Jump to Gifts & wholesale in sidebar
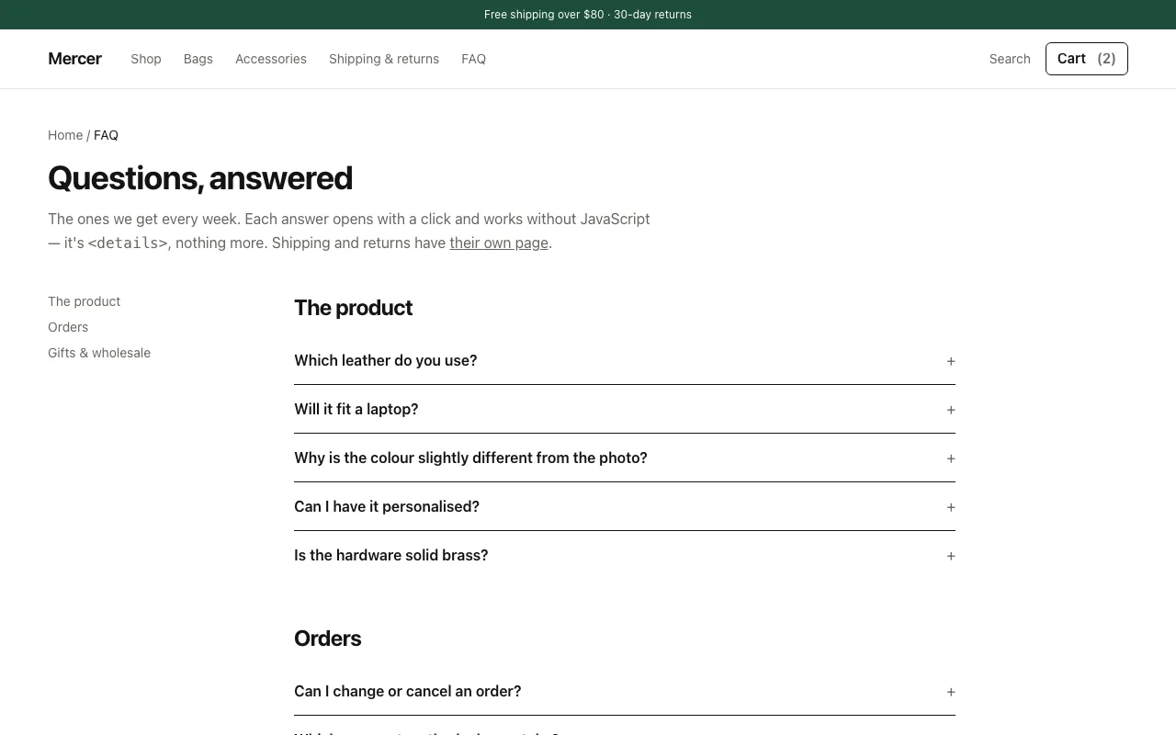1176x735 pixels. (x=99, y=353)
